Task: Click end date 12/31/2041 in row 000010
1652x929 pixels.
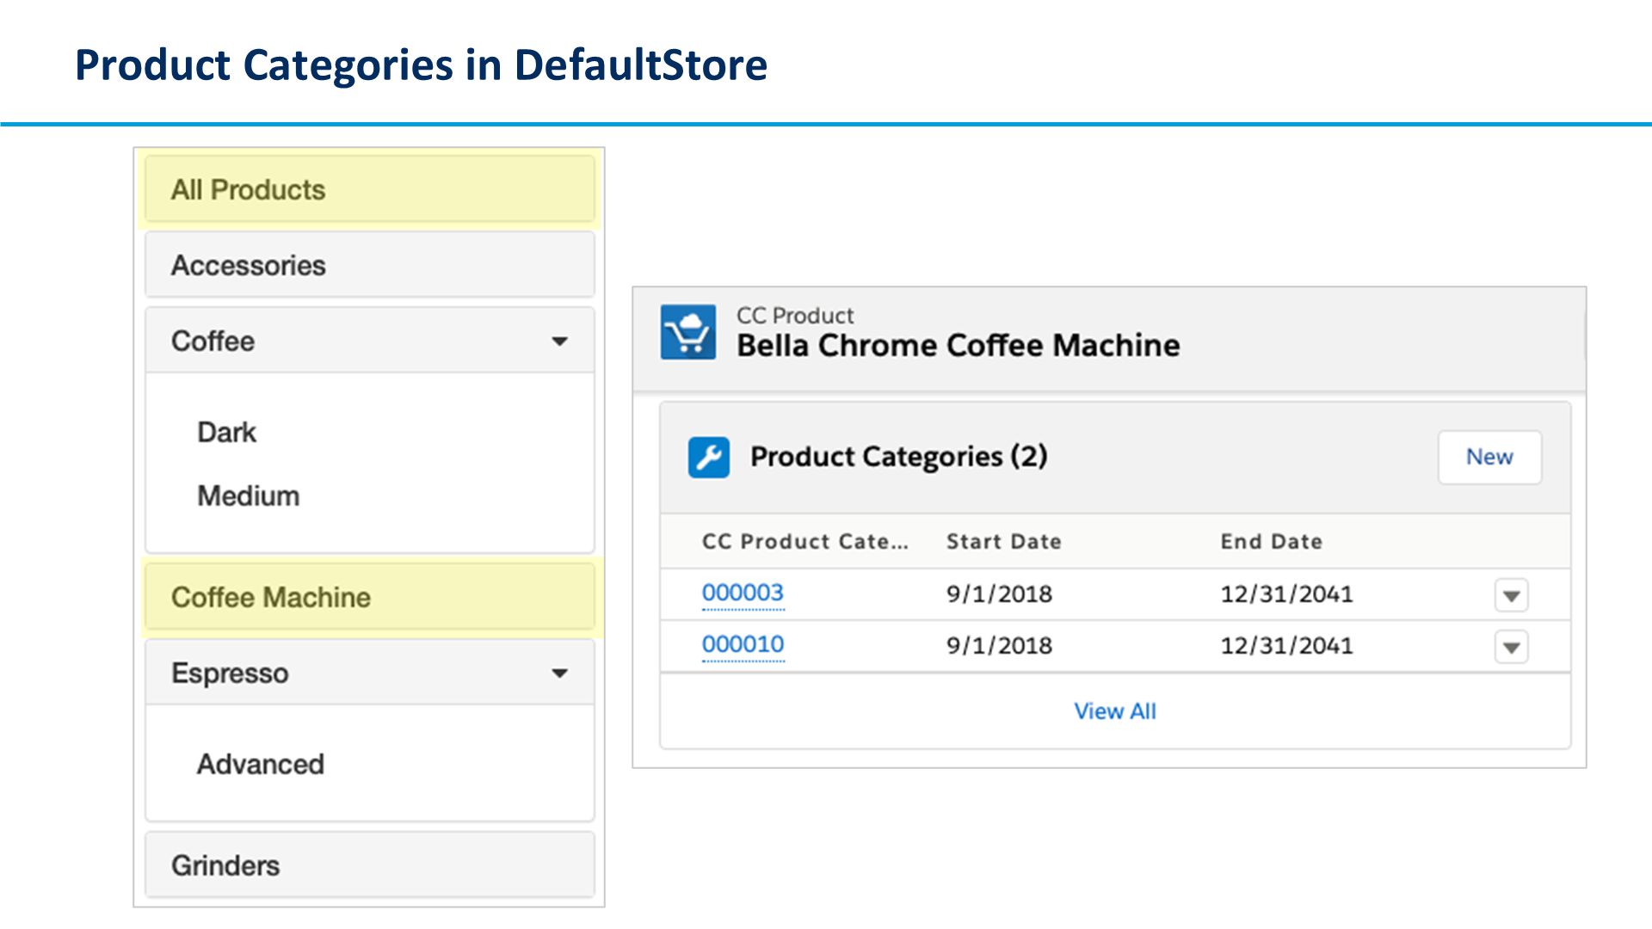Action: 1286,646
